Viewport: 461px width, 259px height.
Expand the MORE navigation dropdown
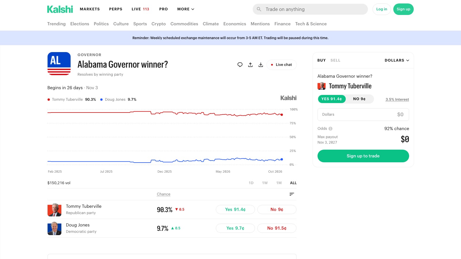pyautogui.click(x=186, y=9)
